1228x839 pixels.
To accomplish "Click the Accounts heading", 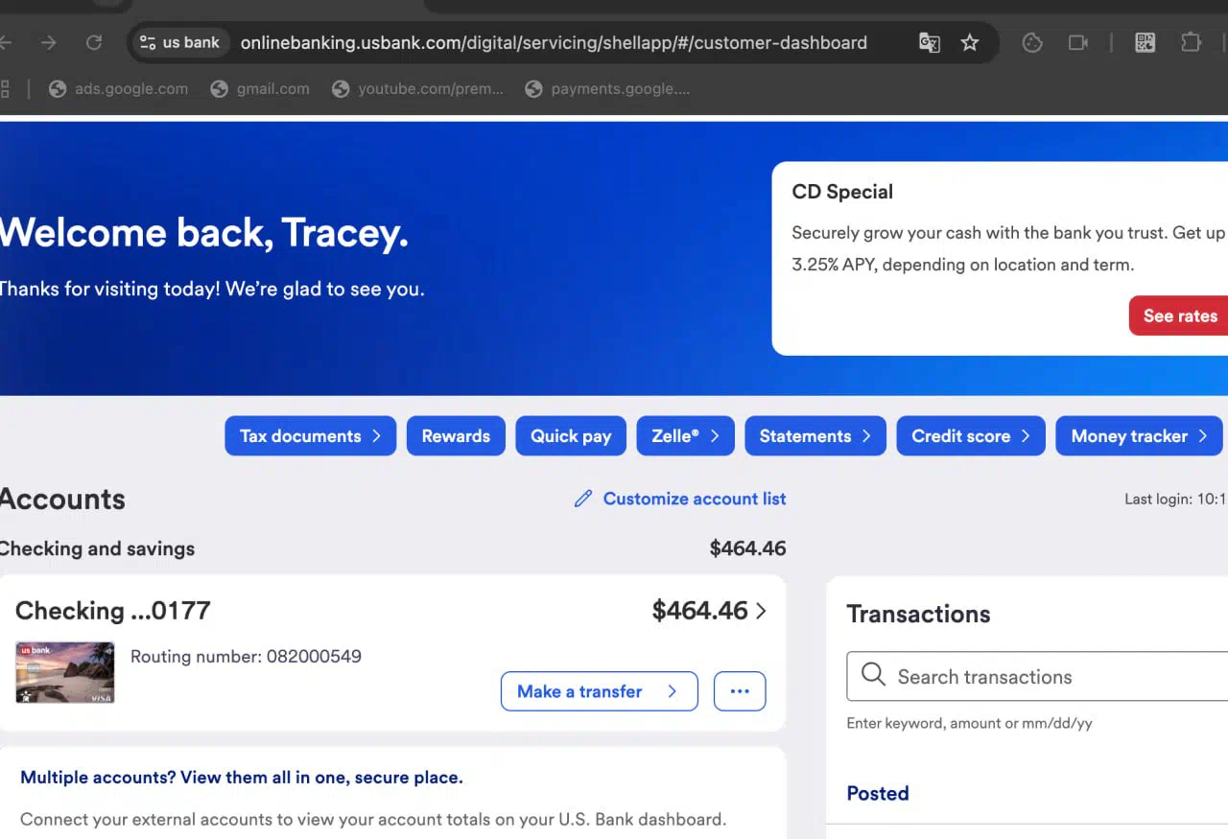I will [x=62, y=499].
